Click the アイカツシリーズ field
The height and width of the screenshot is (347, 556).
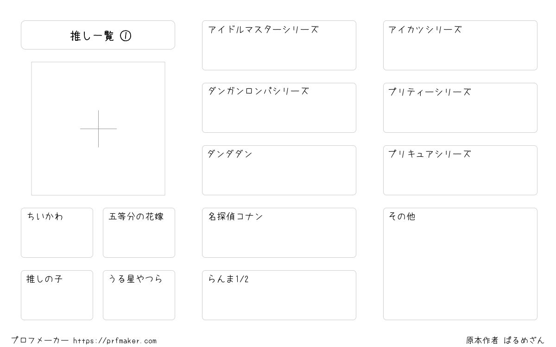coord(460,45)
